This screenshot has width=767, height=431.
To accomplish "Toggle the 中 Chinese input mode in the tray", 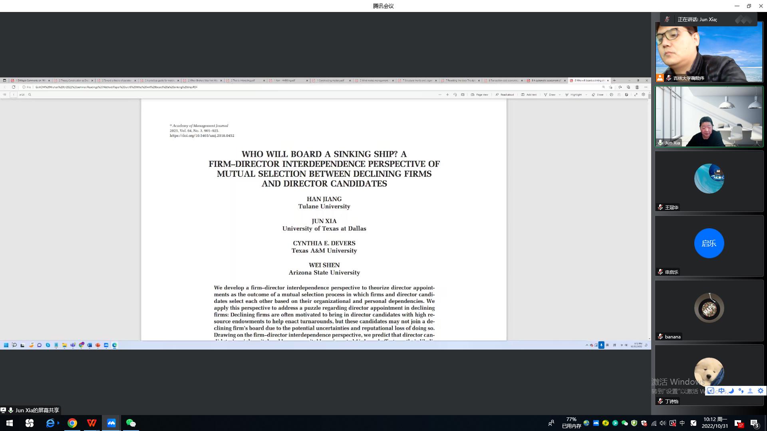I will tap(682, 423).
